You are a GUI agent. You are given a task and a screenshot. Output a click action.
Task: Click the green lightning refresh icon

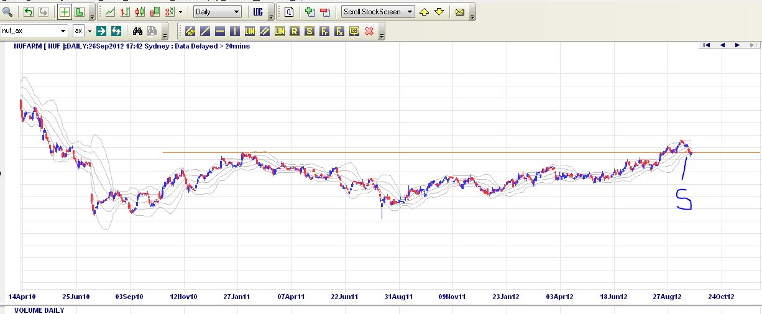click(x=116, y=30)
